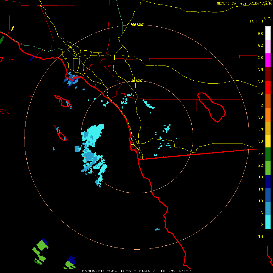This screenshot has height=273, width=273.
Task: Pick the navy blue legend swatch
Action: click(268, 182)
